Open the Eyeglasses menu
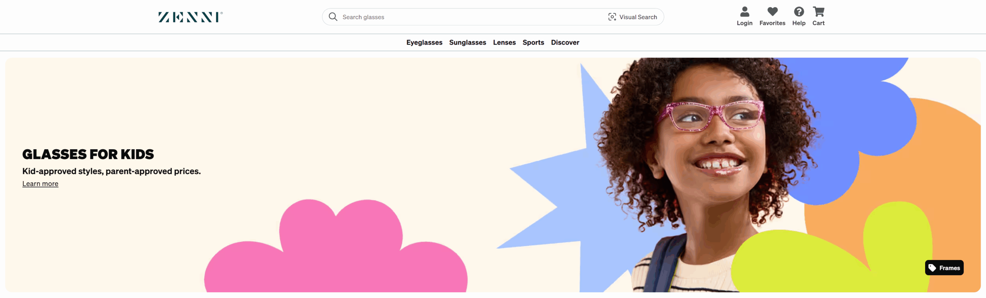The width and height of the screenshot is (986, 298). [x=424, y=42]
